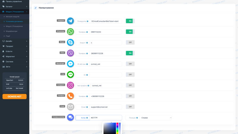This screenshot has height=134, width=238.
Task: Click the WhatsApp phone field 0991112233
Action: (x=106, y=32)
